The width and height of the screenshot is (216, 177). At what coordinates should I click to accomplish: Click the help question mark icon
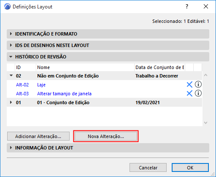pyautogui.click(x=187, y=6)
